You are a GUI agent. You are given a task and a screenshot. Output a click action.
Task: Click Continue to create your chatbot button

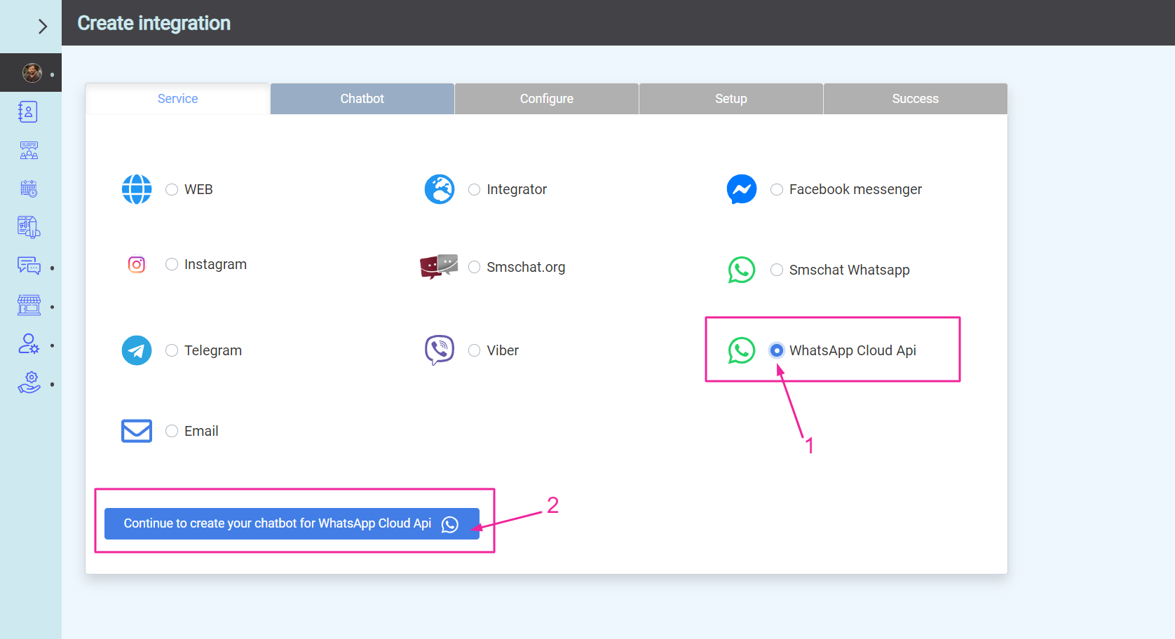click(x=291, y=523)
